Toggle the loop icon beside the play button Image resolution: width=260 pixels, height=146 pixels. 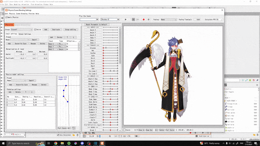coord(133,19)
